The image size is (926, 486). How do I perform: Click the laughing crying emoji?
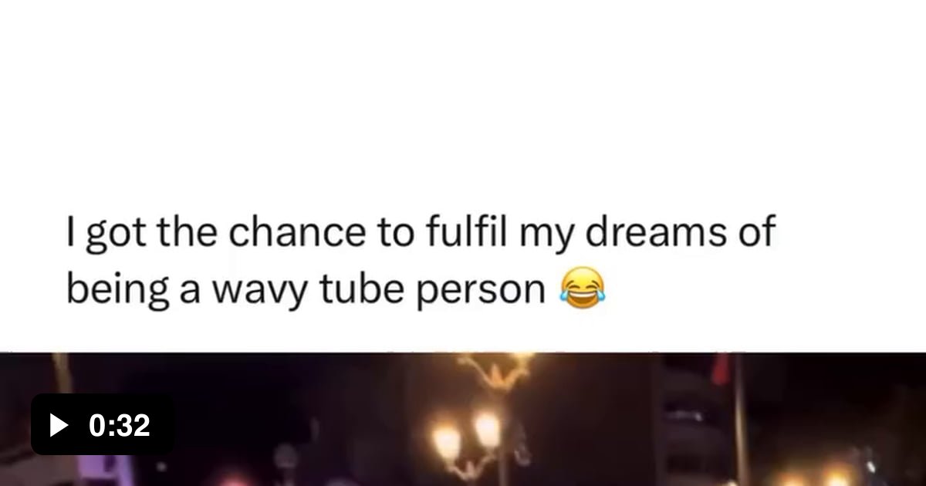click(580, 290)
